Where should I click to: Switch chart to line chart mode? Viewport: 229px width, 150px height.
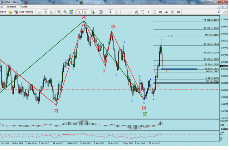coord(52,12)
